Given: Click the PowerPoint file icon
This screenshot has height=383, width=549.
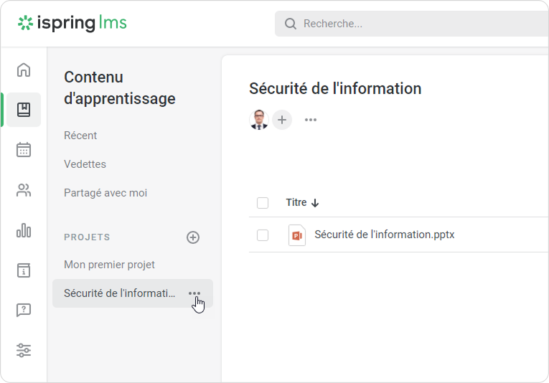Looking at the screenshot, I should click(297, 235).
